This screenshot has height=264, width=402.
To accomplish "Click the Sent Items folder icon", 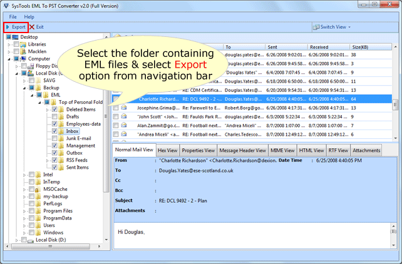I will pyautogui.click(x=61, y=168).
